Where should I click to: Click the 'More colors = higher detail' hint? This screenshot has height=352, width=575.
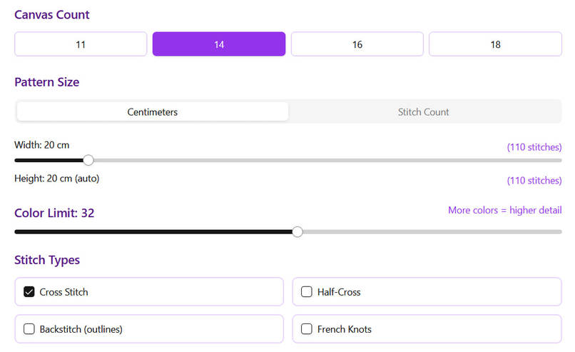click(505, 211)
